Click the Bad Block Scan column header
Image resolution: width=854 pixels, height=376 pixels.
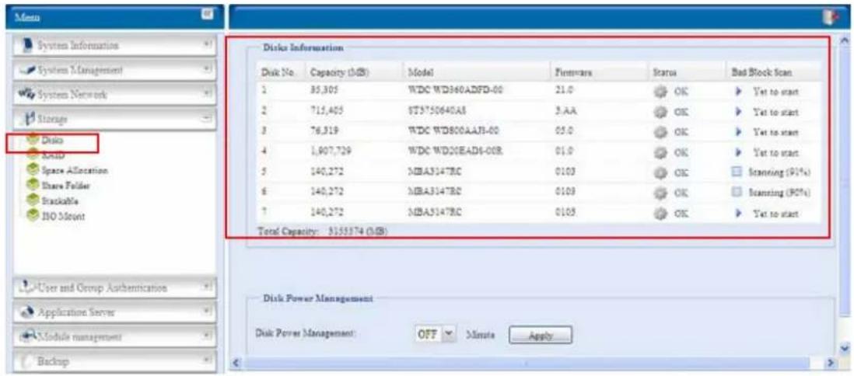pyautogui.click(x=761, y=71)
